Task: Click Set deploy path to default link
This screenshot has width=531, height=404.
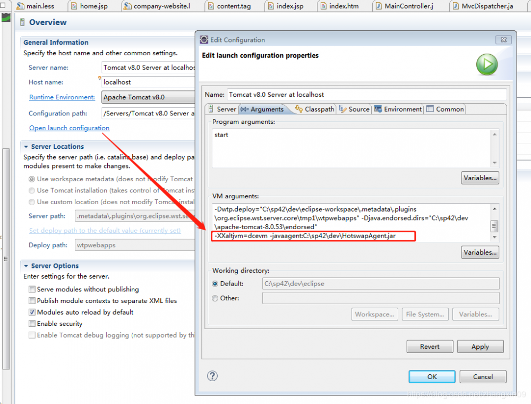Action: click(105, 231)
